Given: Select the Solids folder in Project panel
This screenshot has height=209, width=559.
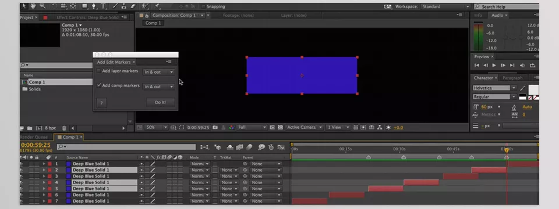Looking at the screenshot, I should pos(31,89).
